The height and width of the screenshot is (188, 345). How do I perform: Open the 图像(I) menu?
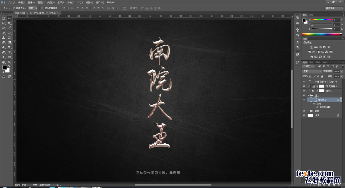[x=31, y=2]
